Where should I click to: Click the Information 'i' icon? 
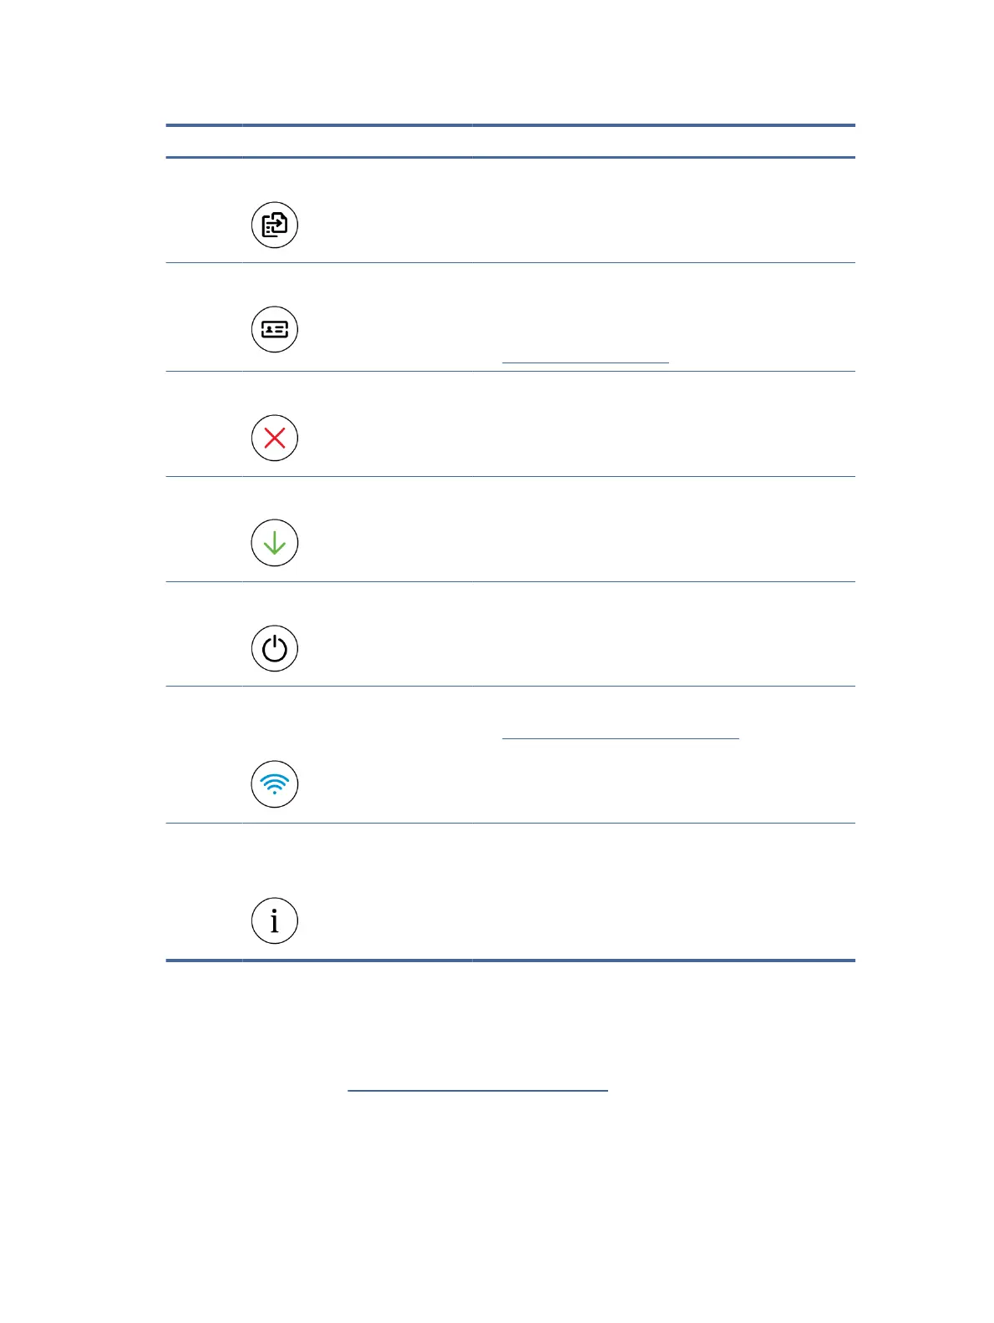coord(274,920)
